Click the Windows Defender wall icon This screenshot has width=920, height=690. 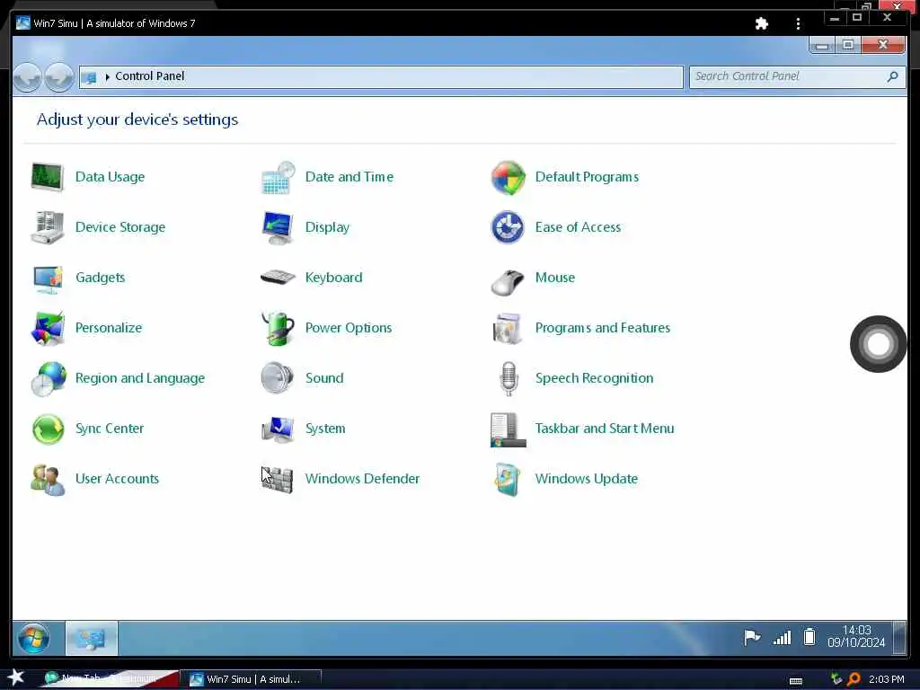277,480
